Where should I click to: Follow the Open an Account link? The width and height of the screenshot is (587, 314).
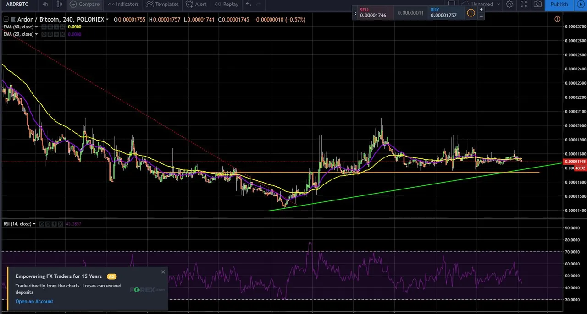click(34, 301)
